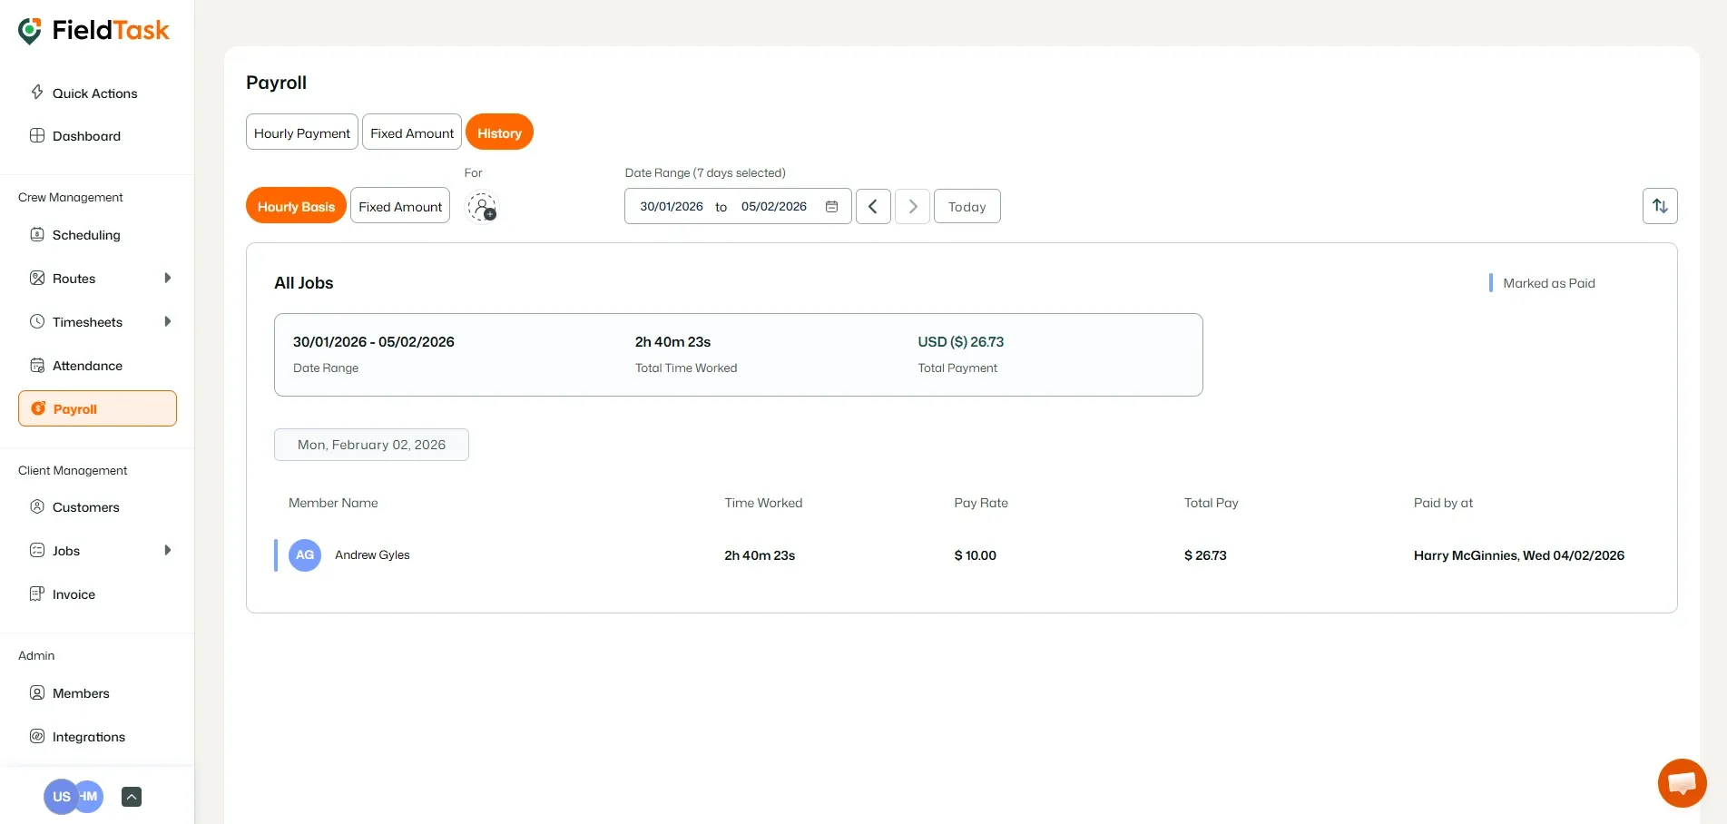Viewport: 1727px width, 824px height.
Task: Open Timesheets using the clock icon
Action: point(36,321)
